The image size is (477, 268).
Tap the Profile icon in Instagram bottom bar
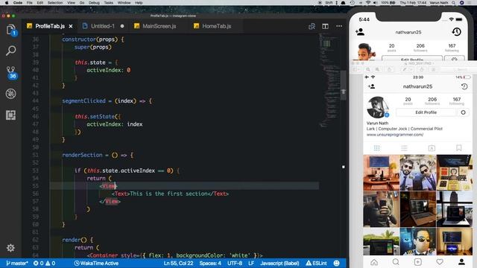(x=461, y=261)
